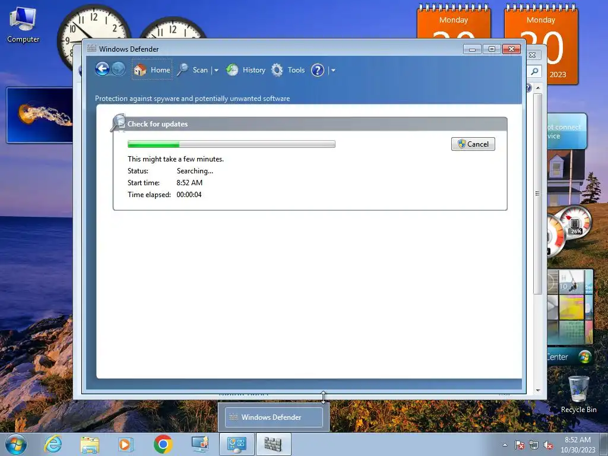Click the background window scrollbar thumb
This screenshot has width=608, height=456.
[537, 194]
